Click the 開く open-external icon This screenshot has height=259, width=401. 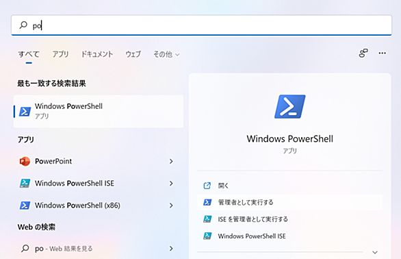point(207,186)
